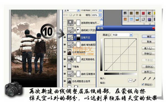Click the mask link icon on 压暗天空 layer
The width and height of the screenshot is (166, 102).
[75, 37]
